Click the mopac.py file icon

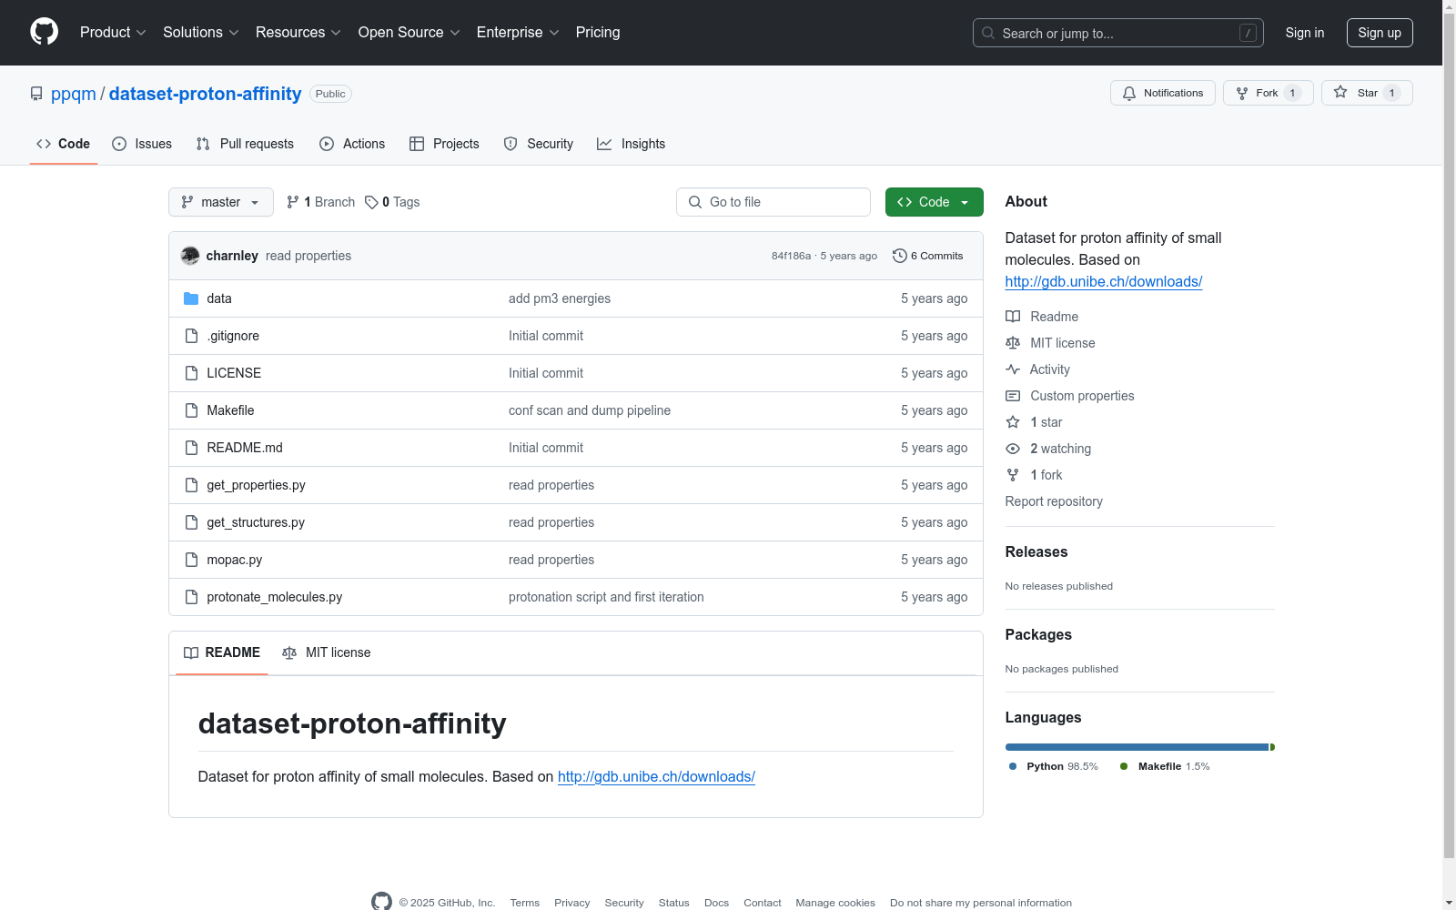[x=191, y=560]
